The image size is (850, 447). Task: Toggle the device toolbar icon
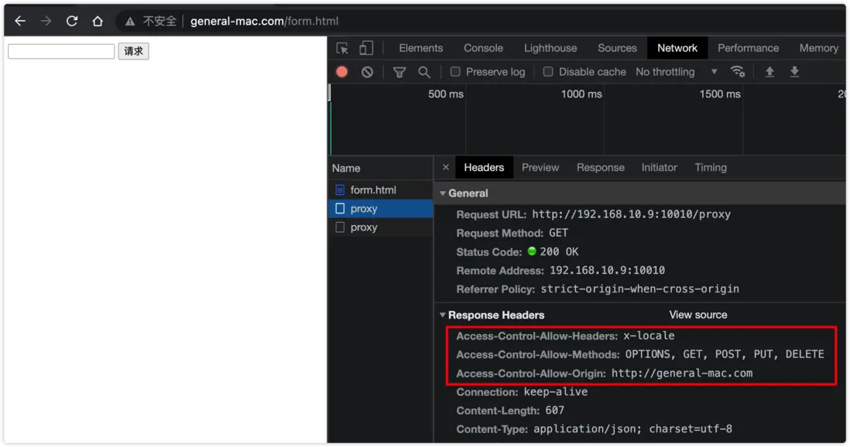click(366, 48)
